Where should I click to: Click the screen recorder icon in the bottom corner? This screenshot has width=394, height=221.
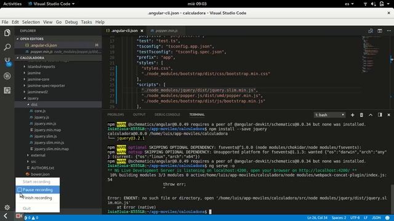pos(19,215)
